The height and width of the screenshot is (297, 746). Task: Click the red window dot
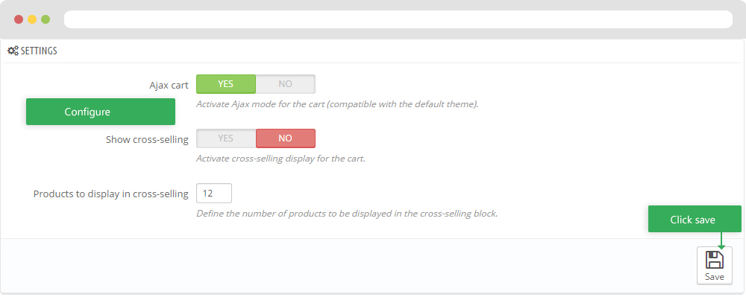coord(19,19)
